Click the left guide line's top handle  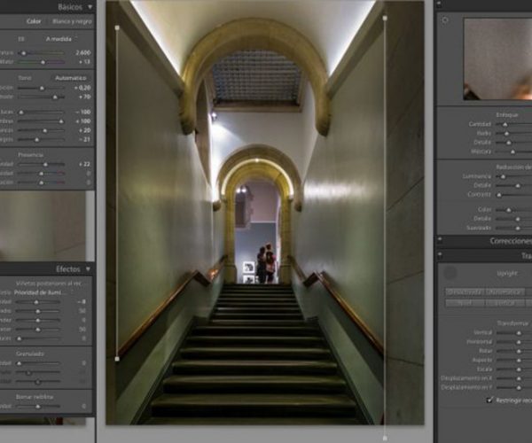point(117,27)
